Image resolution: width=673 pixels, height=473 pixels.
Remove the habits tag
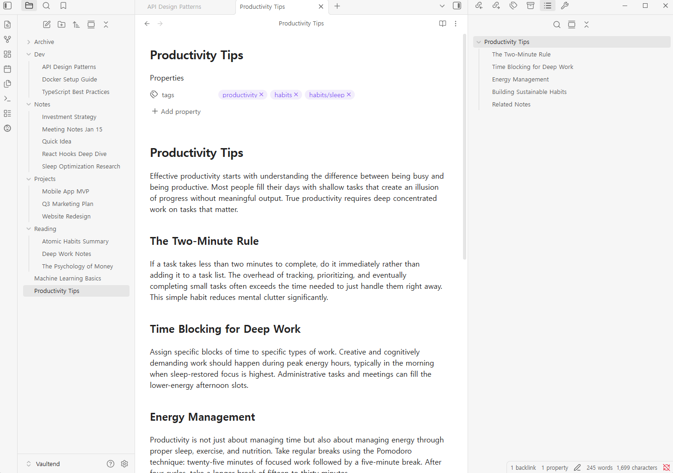click(x=296, y=94)
